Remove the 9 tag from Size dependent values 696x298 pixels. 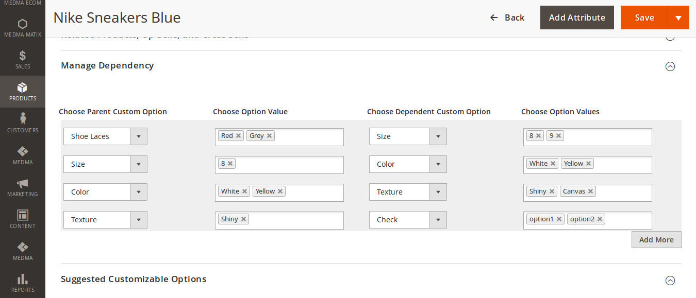(558, 136)
